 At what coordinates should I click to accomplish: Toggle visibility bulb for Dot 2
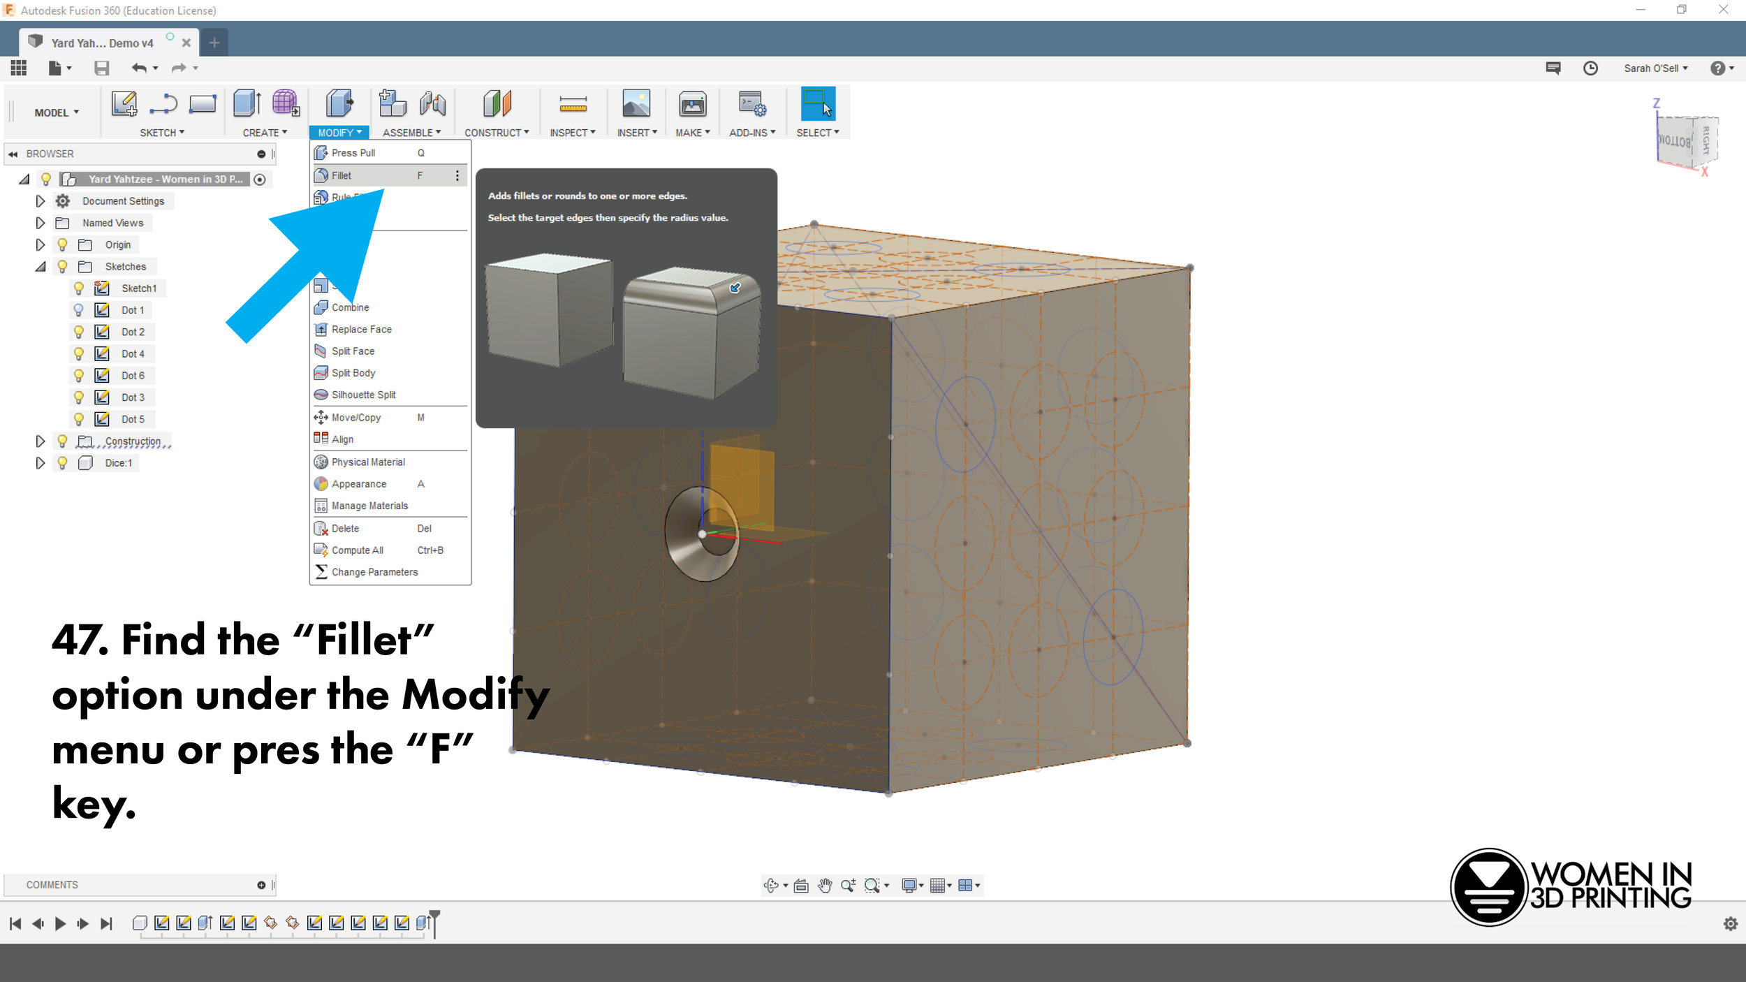pyautogui.click(x=79, y=331)
